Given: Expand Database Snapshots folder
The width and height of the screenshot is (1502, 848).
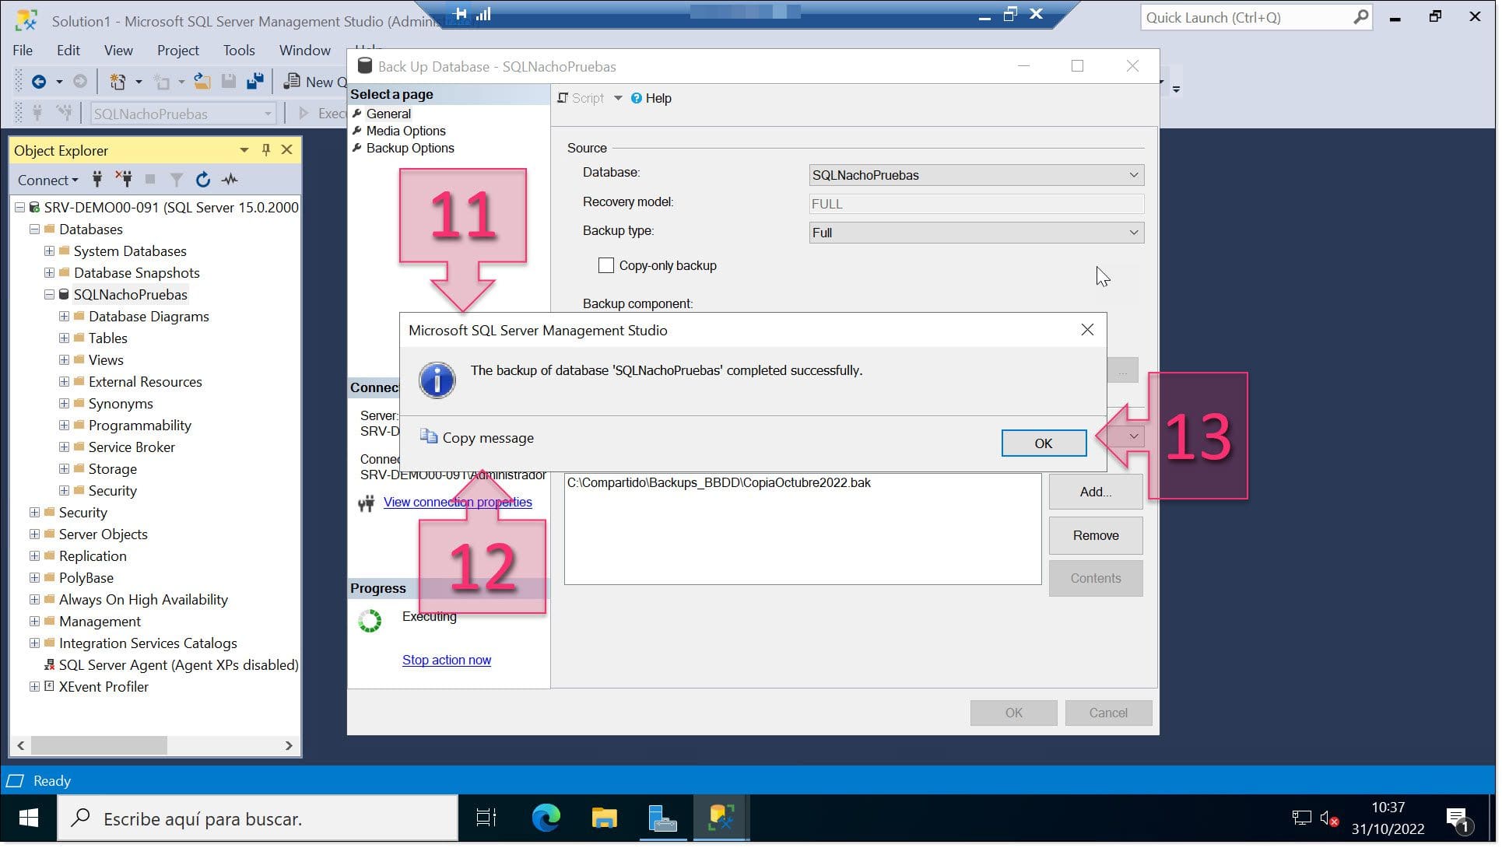Looking at the screenshot, I should pos(49,274).
